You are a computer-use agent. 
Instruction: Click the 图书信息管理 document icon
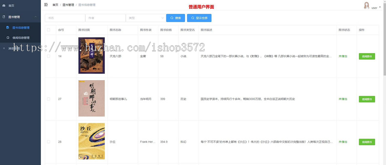click(x=8, y=27)
